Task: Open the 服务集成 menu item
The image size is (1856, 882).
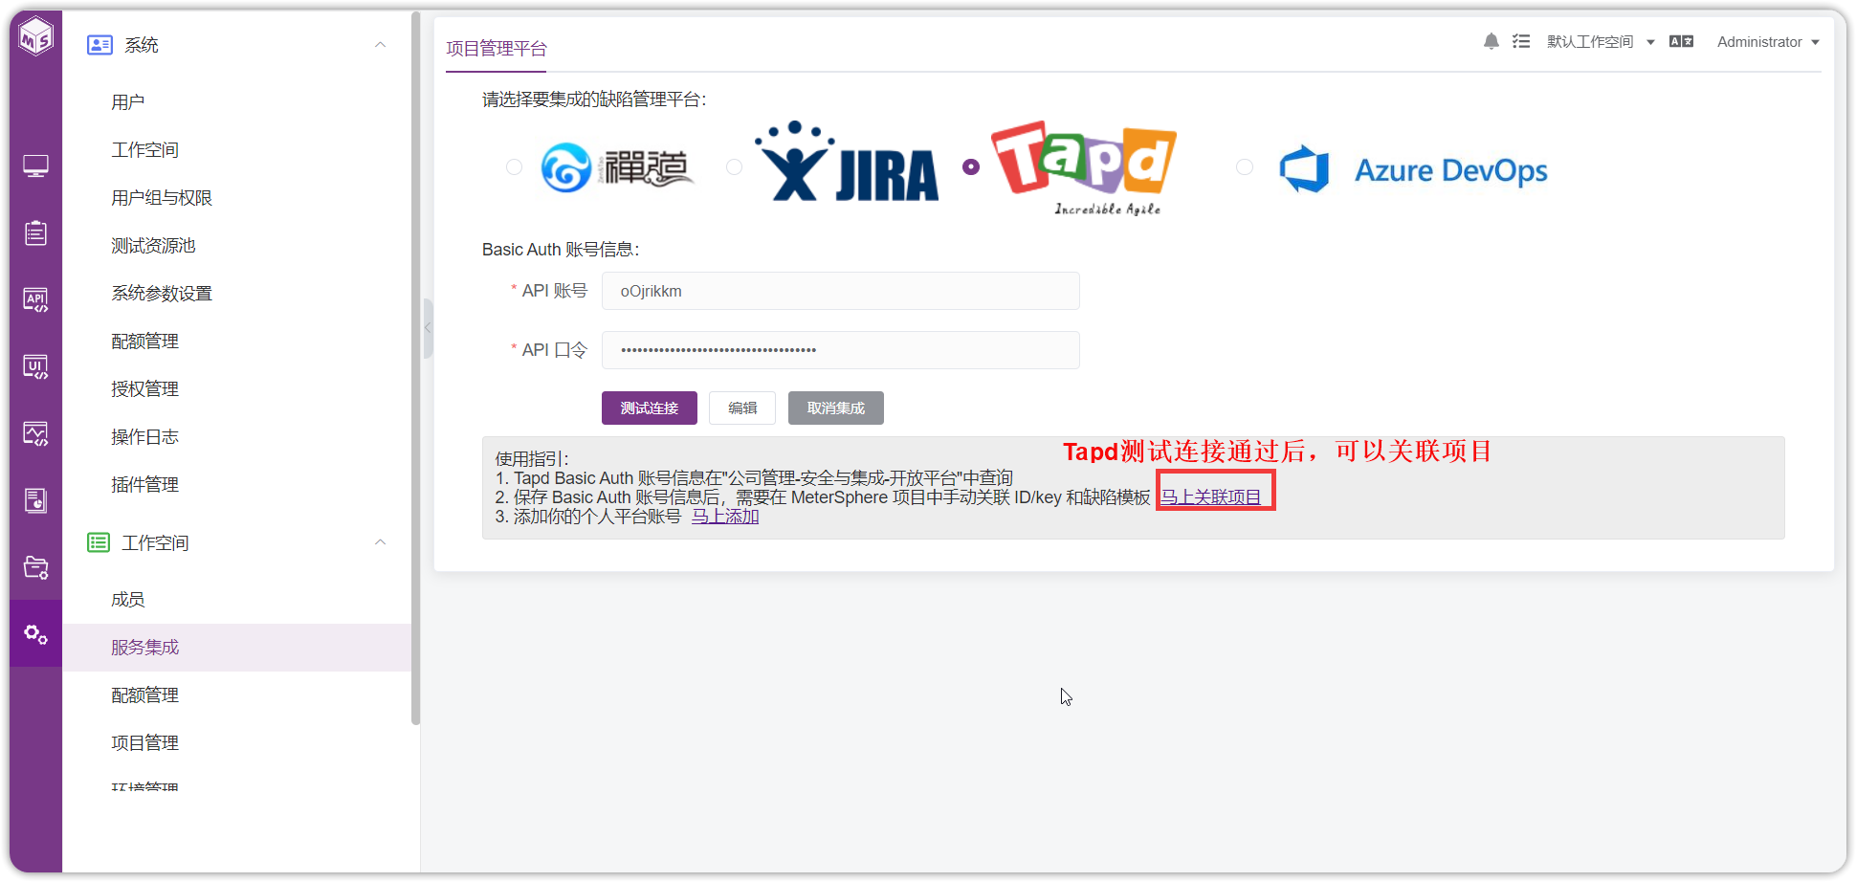Action: 236,648
